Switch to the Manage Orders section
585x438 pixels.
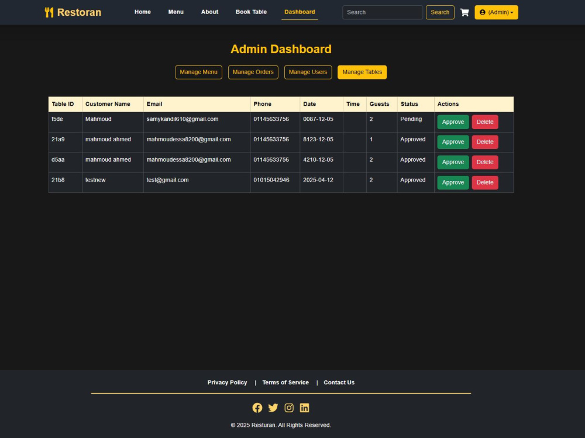[253, 72]
